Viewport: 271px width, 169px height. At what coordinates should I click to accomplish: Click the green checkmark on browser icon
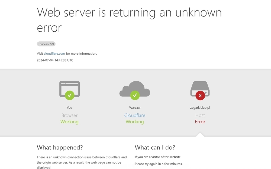point(70,95)
